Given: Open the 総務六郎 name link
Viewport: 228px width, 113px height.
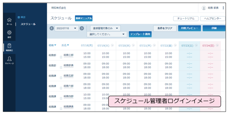Looking at the screenshot, I should pos(69,86).
